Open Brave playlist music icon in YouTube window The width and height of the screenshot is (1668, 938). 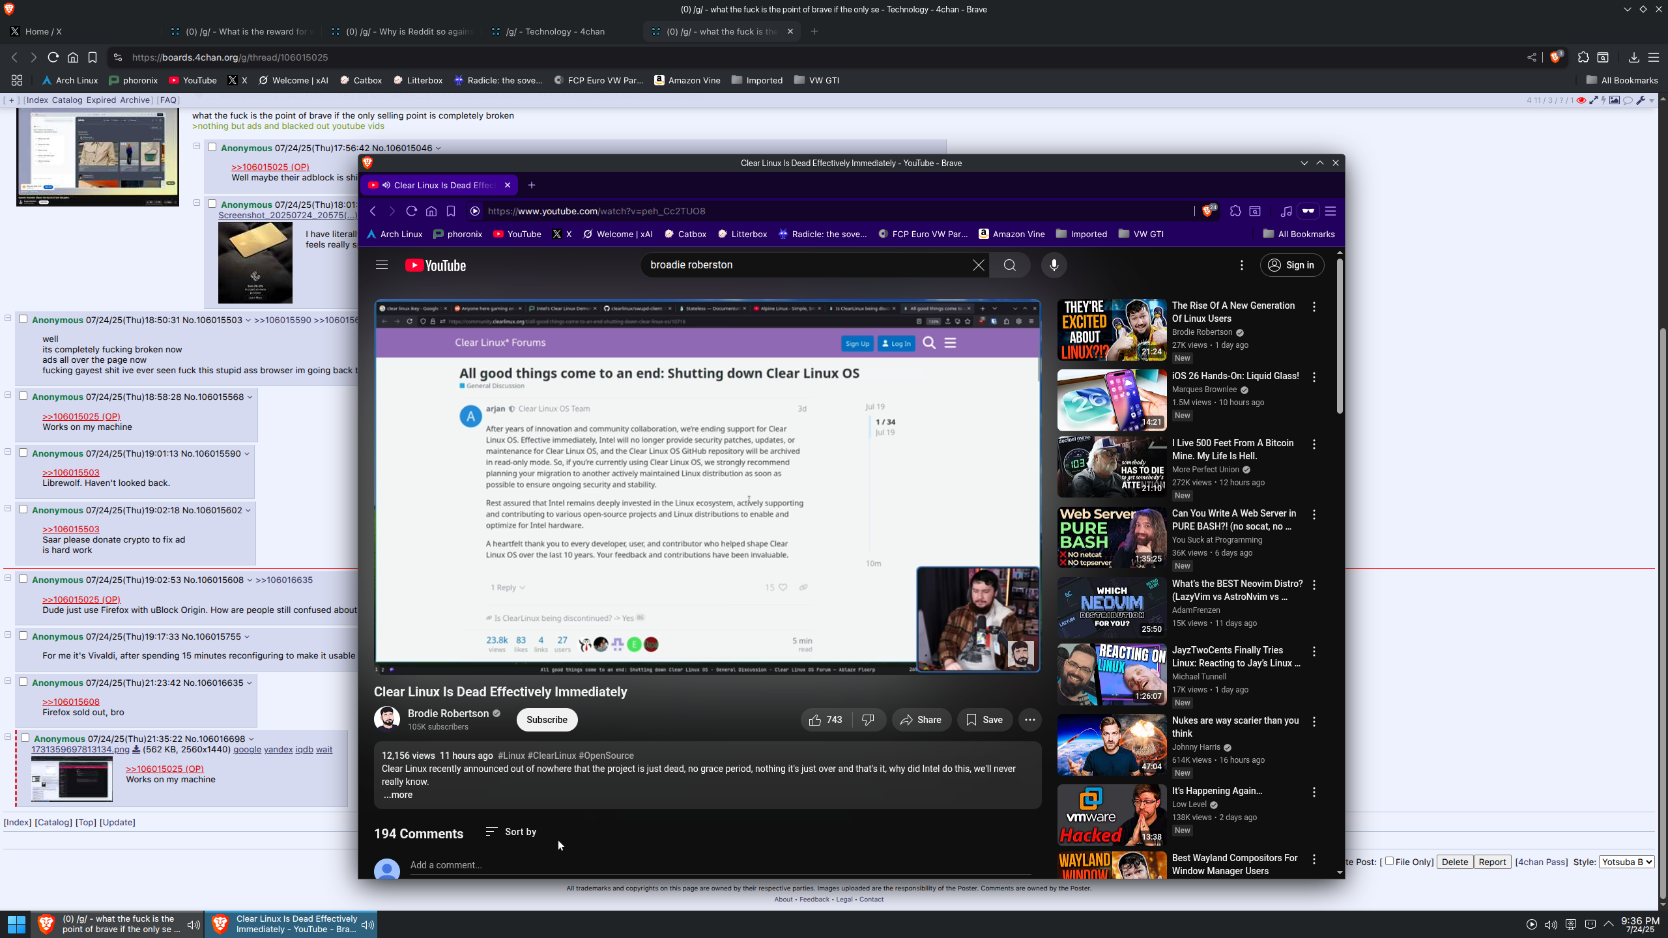(1286, 211)
